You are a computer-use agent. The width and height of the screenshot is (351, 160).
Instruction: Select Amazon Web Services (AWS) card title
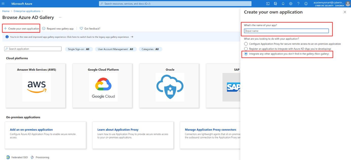coord(36,70)
